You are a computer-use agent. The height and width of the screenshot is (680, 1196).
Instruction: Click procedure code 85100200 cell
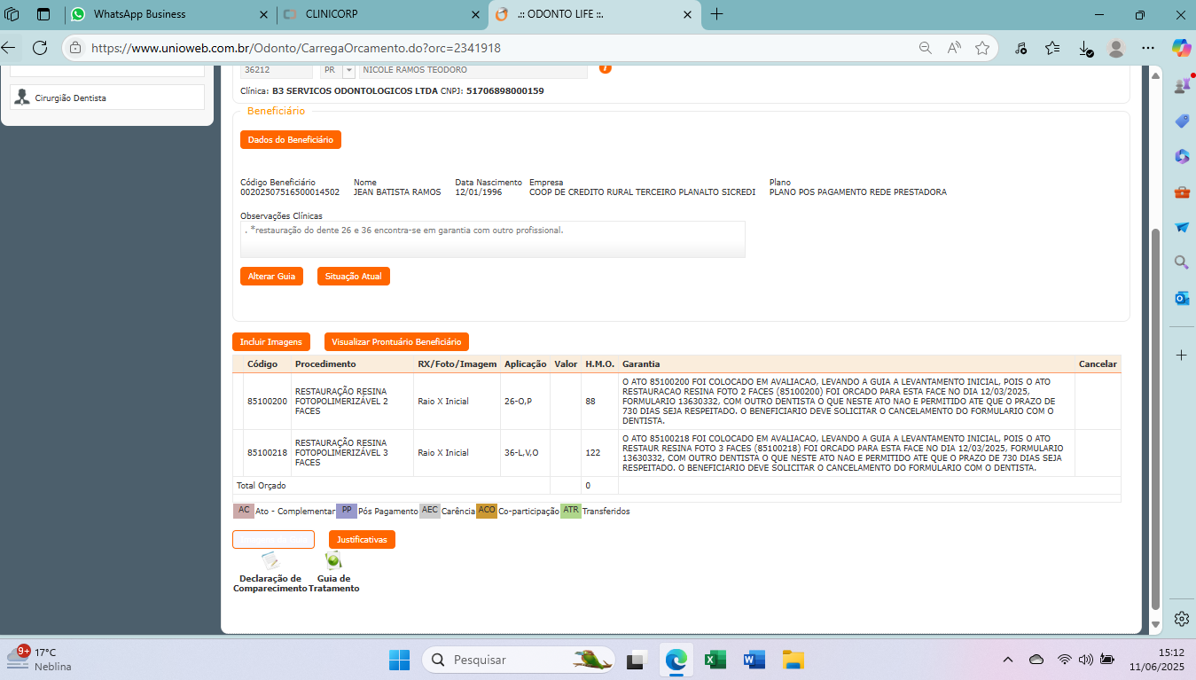point(268,402)
